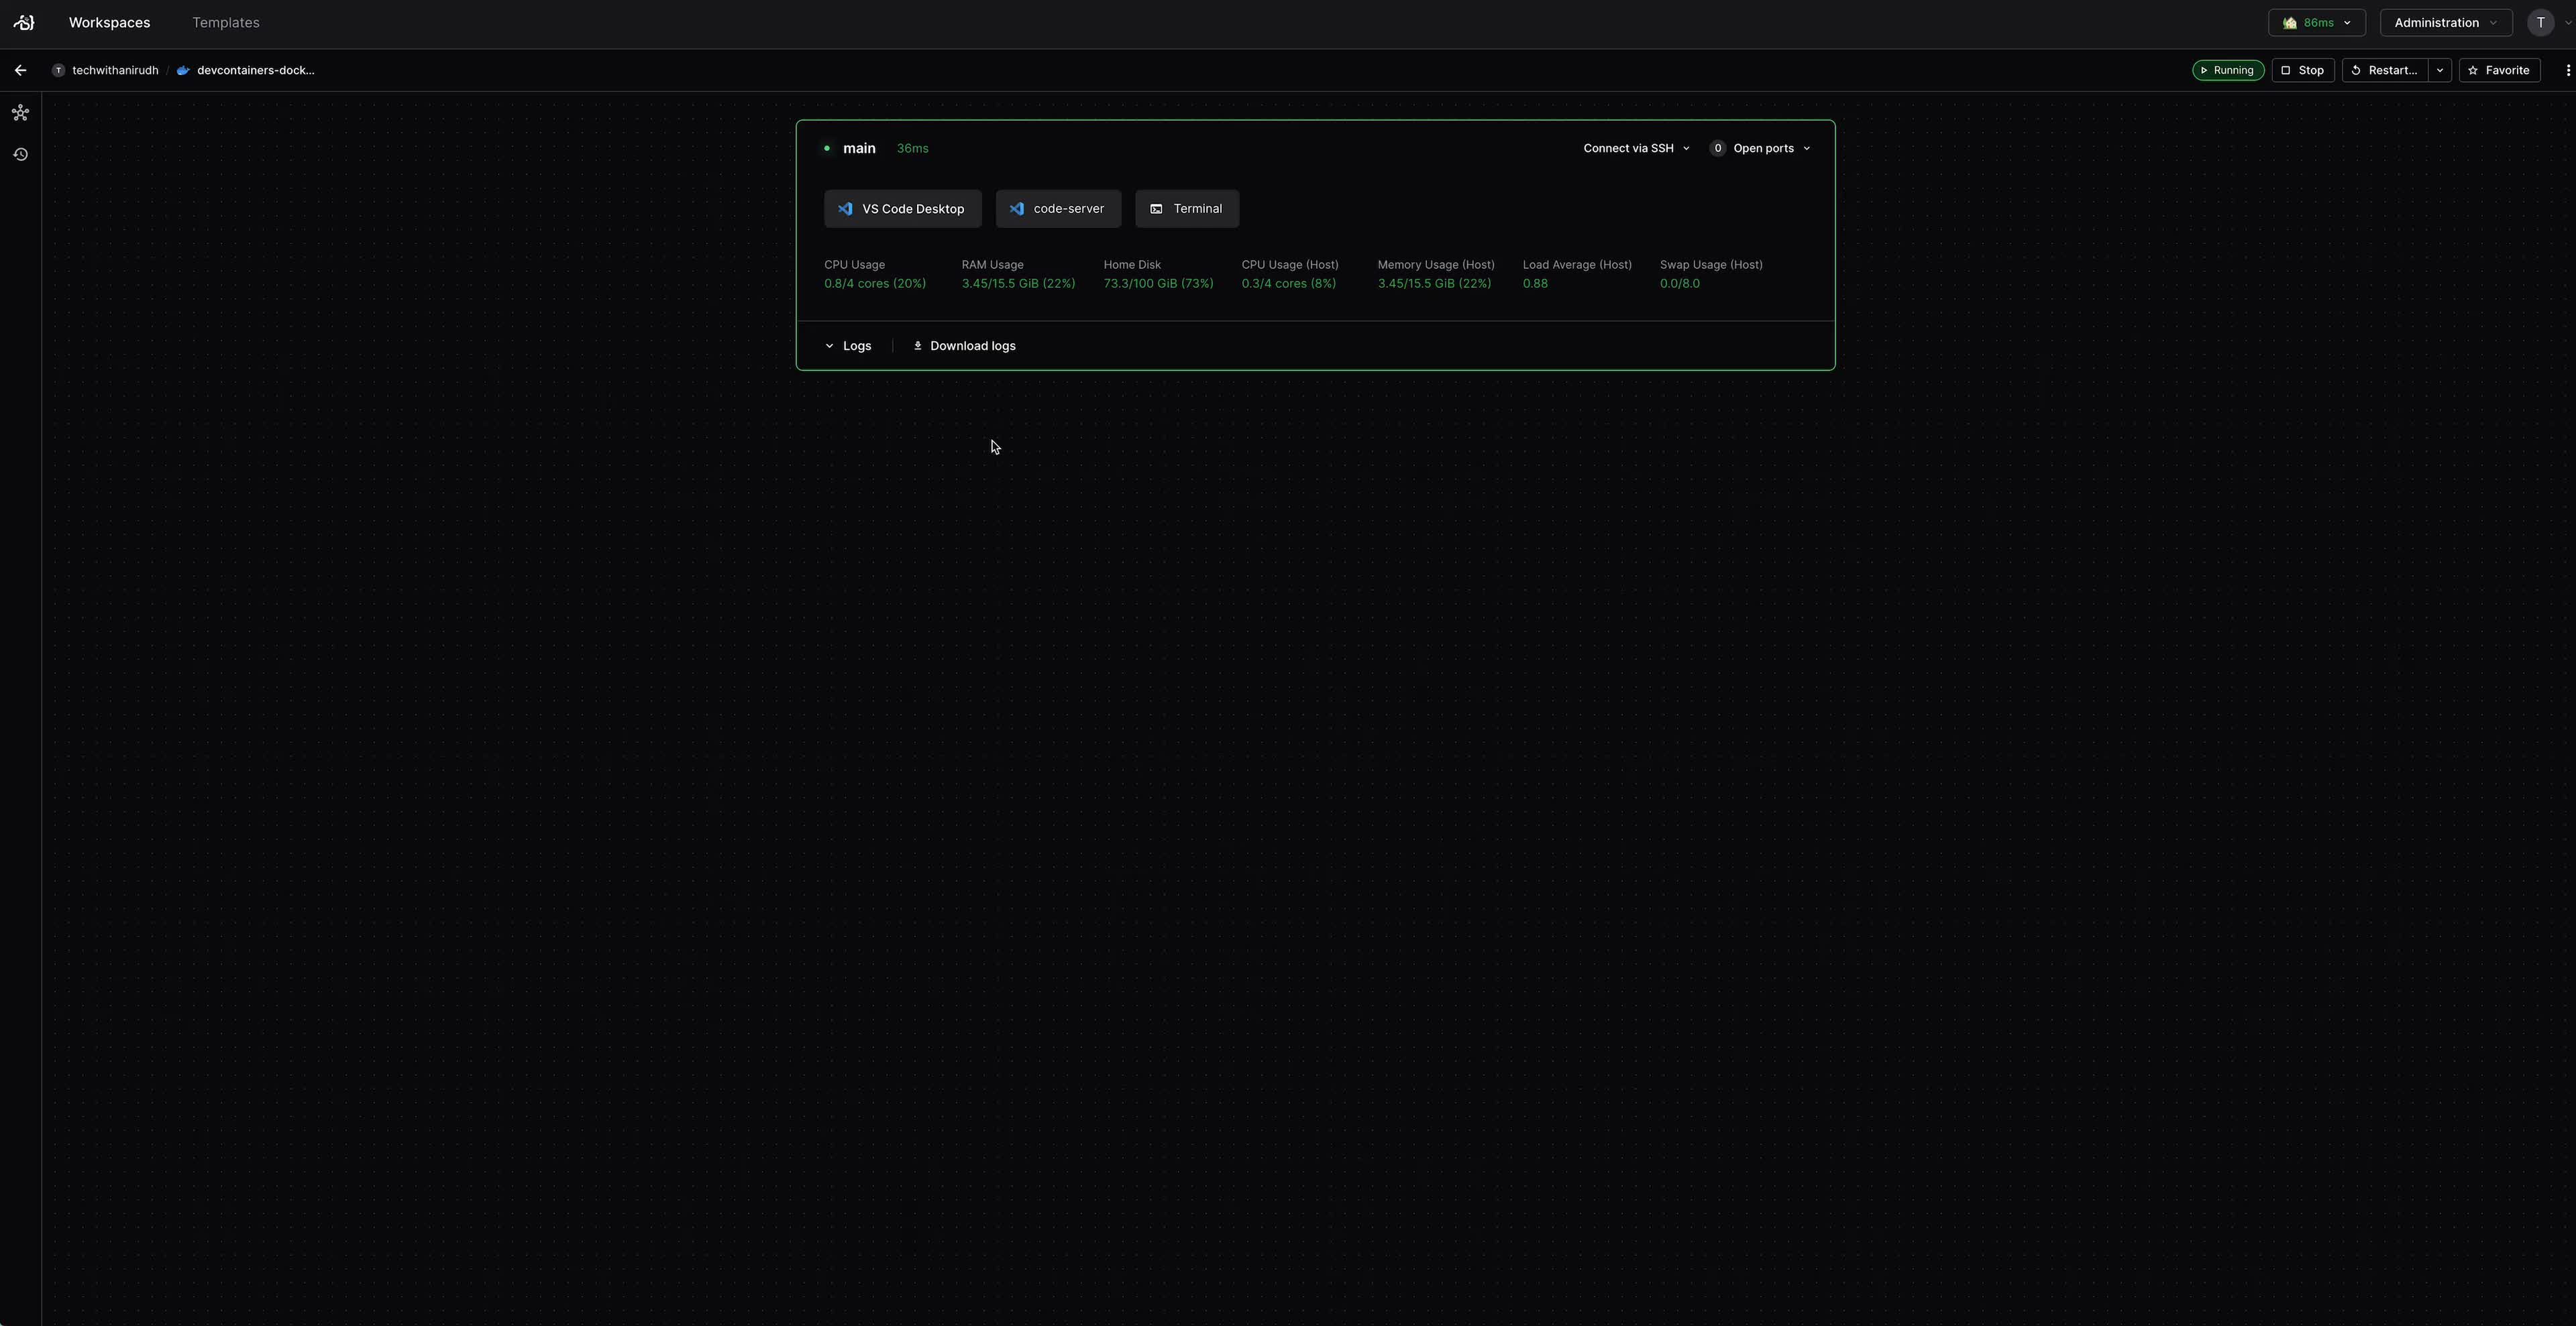Go back using the left arrow
2576x1326 pixels.
(20, 70)
